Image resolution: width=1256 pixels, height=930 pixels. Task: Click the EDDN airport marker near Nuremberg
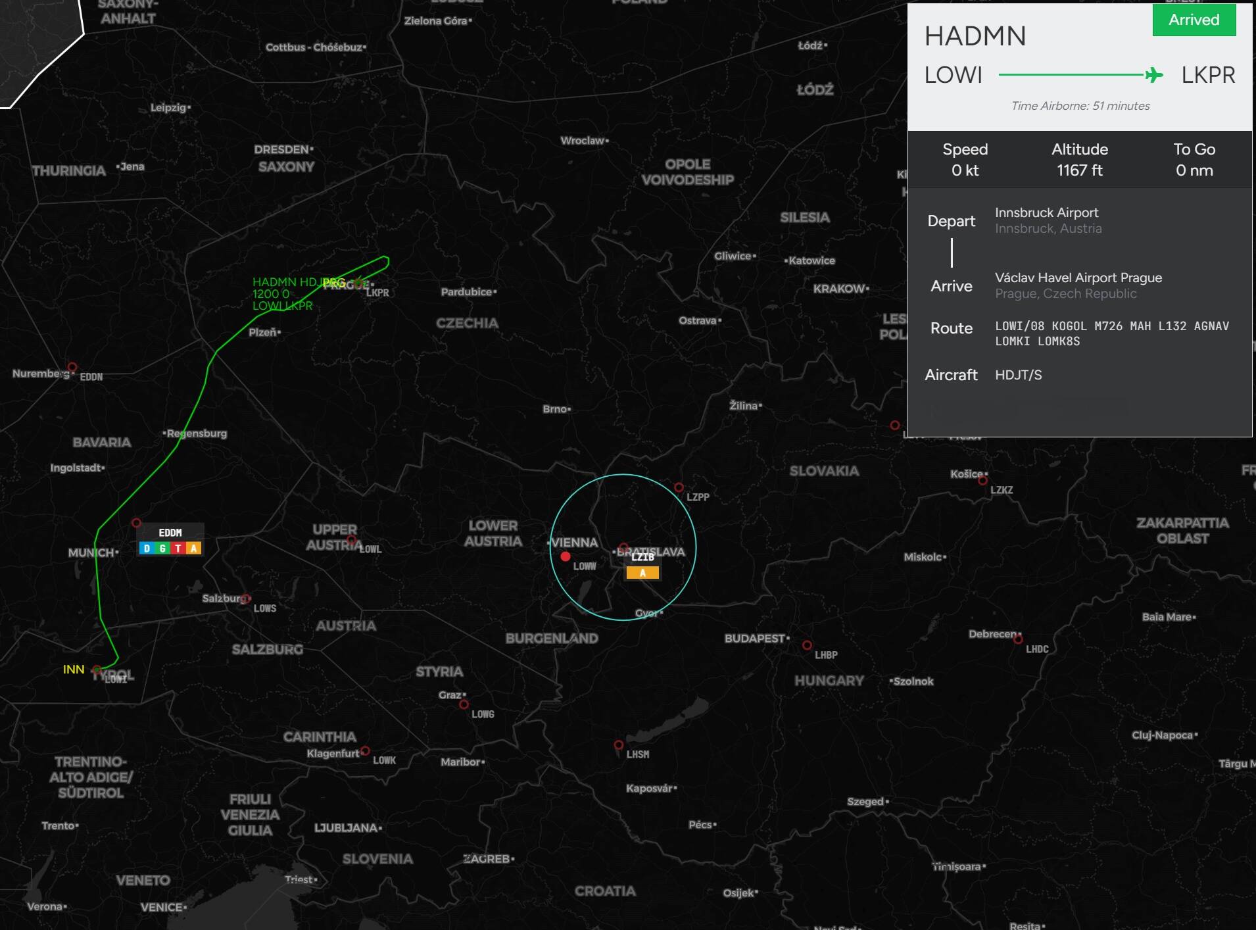coord(72,367)
